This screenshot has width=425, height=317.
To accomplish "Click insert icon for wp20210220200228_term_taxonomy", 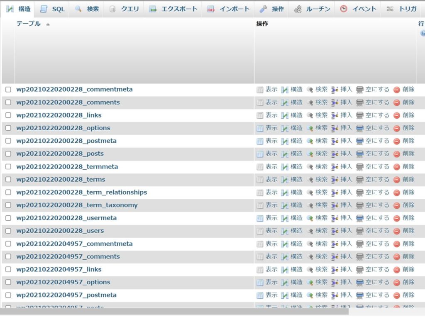I will [x=335, y=205].
